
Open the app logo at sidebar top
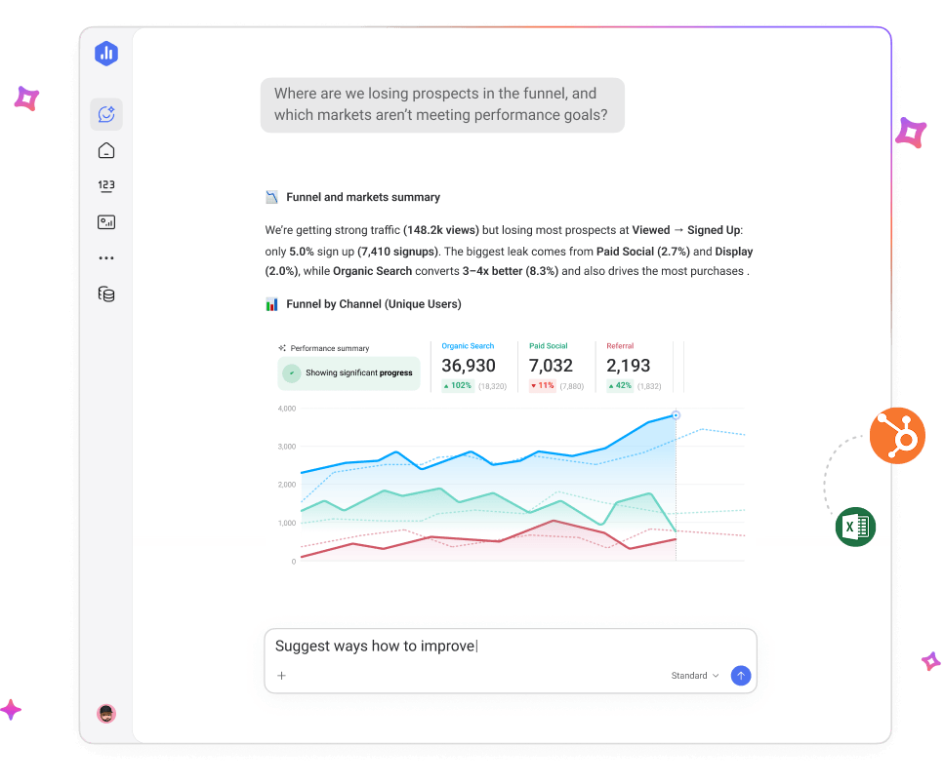pos(105,54)
